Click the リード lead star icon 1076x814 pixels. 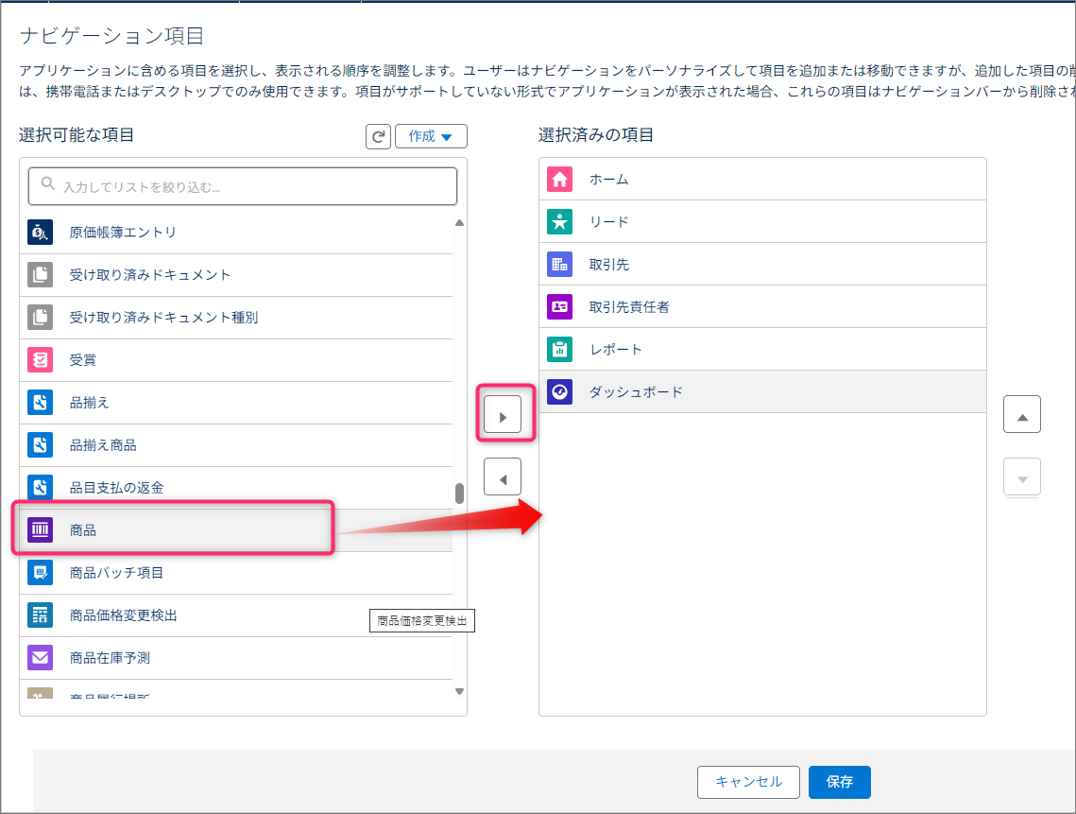(559, 222)
